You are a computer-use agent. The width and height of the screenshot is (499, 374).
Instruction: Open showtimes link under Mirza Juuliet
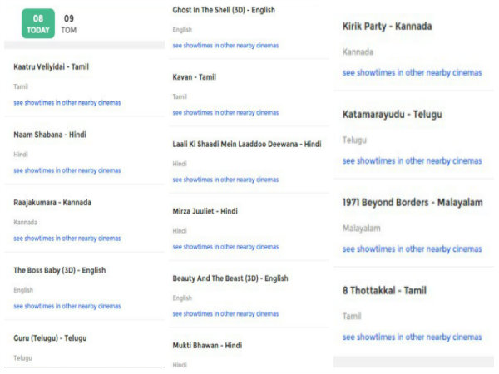coord(225,247)
